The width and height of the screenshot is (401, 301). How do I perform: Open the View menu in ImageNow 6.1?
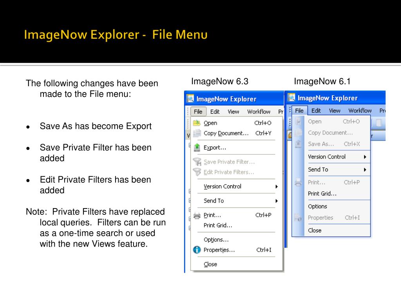click(x=334, y=111)
